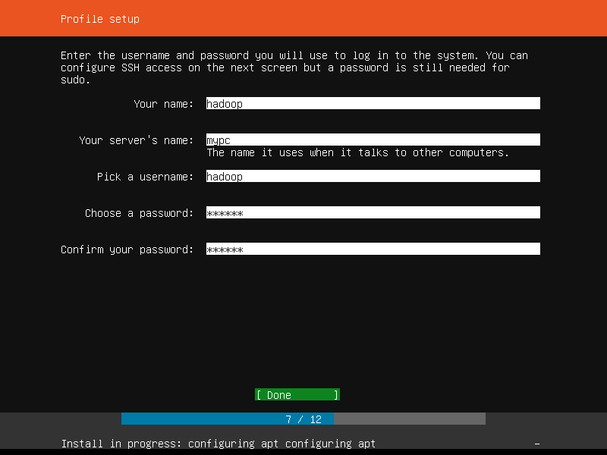Click the instructions paragraph about username and password
The height and width of the screenshot is (455, 607).
coord(294,67)
